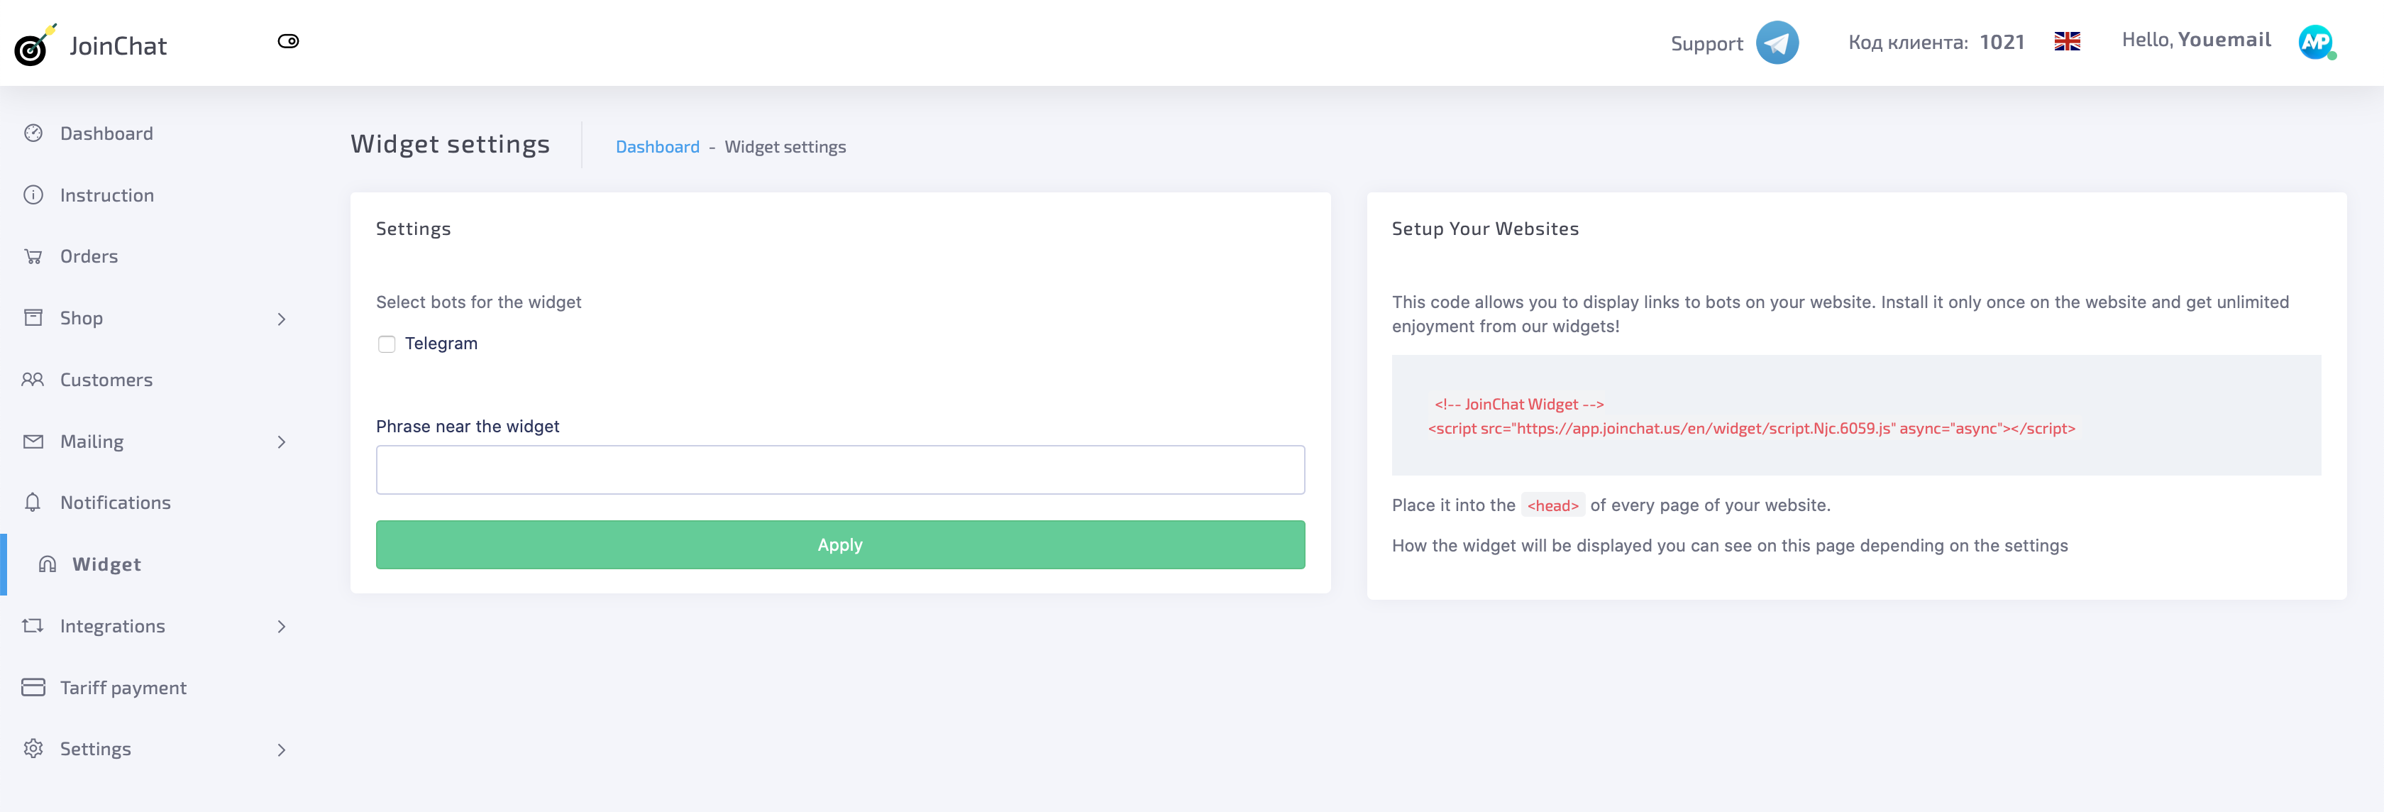Expand the Settings menu chevron

pos(282,749)
